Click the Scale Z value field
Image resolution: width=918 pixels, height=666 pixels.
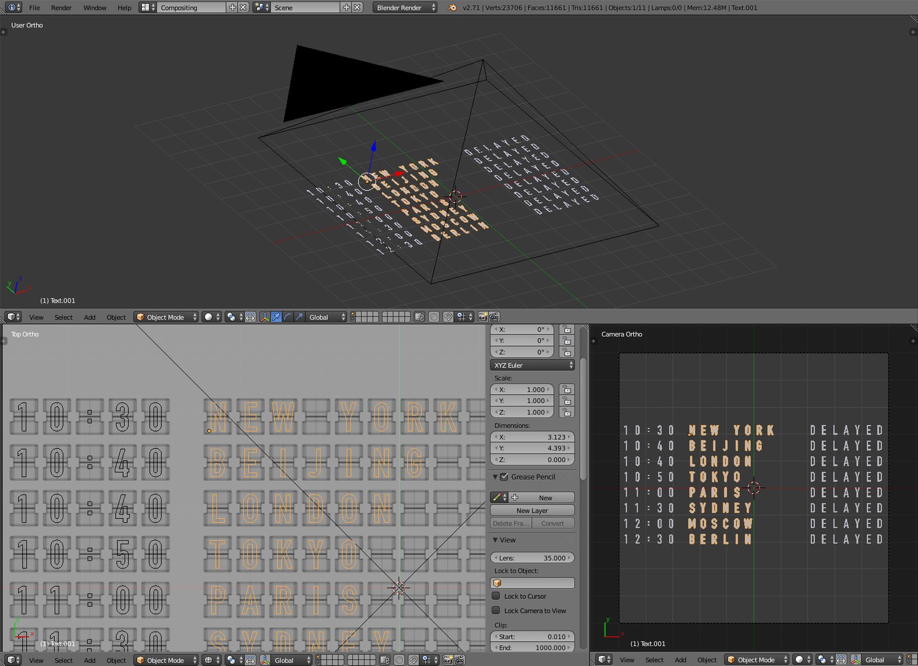coord(522,413)
